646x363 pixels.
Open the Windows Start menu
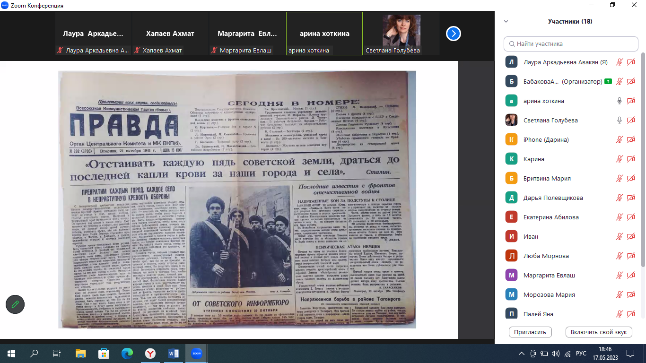(11, 353)
